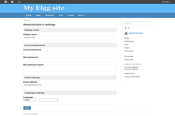Open the profile icon in top bar
Image resolution: width=175 pixels, height=116 pixels.
[x=6, y=2]
